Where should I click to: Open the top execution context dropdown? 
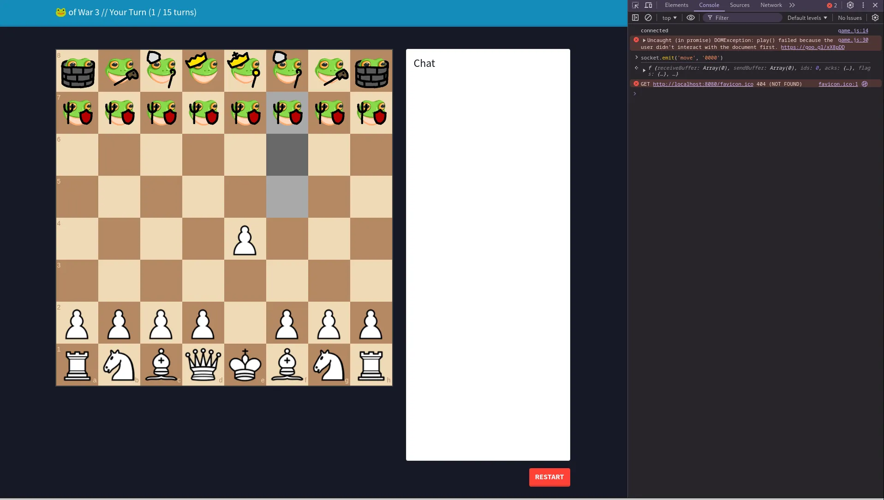(x=669, y=18)
